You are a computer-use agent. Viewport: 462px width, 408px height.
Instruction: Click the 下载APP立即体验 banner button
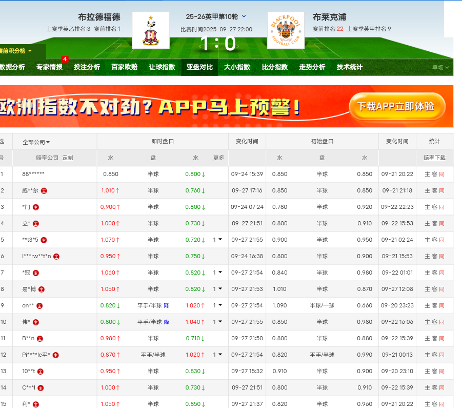point(396,106)
